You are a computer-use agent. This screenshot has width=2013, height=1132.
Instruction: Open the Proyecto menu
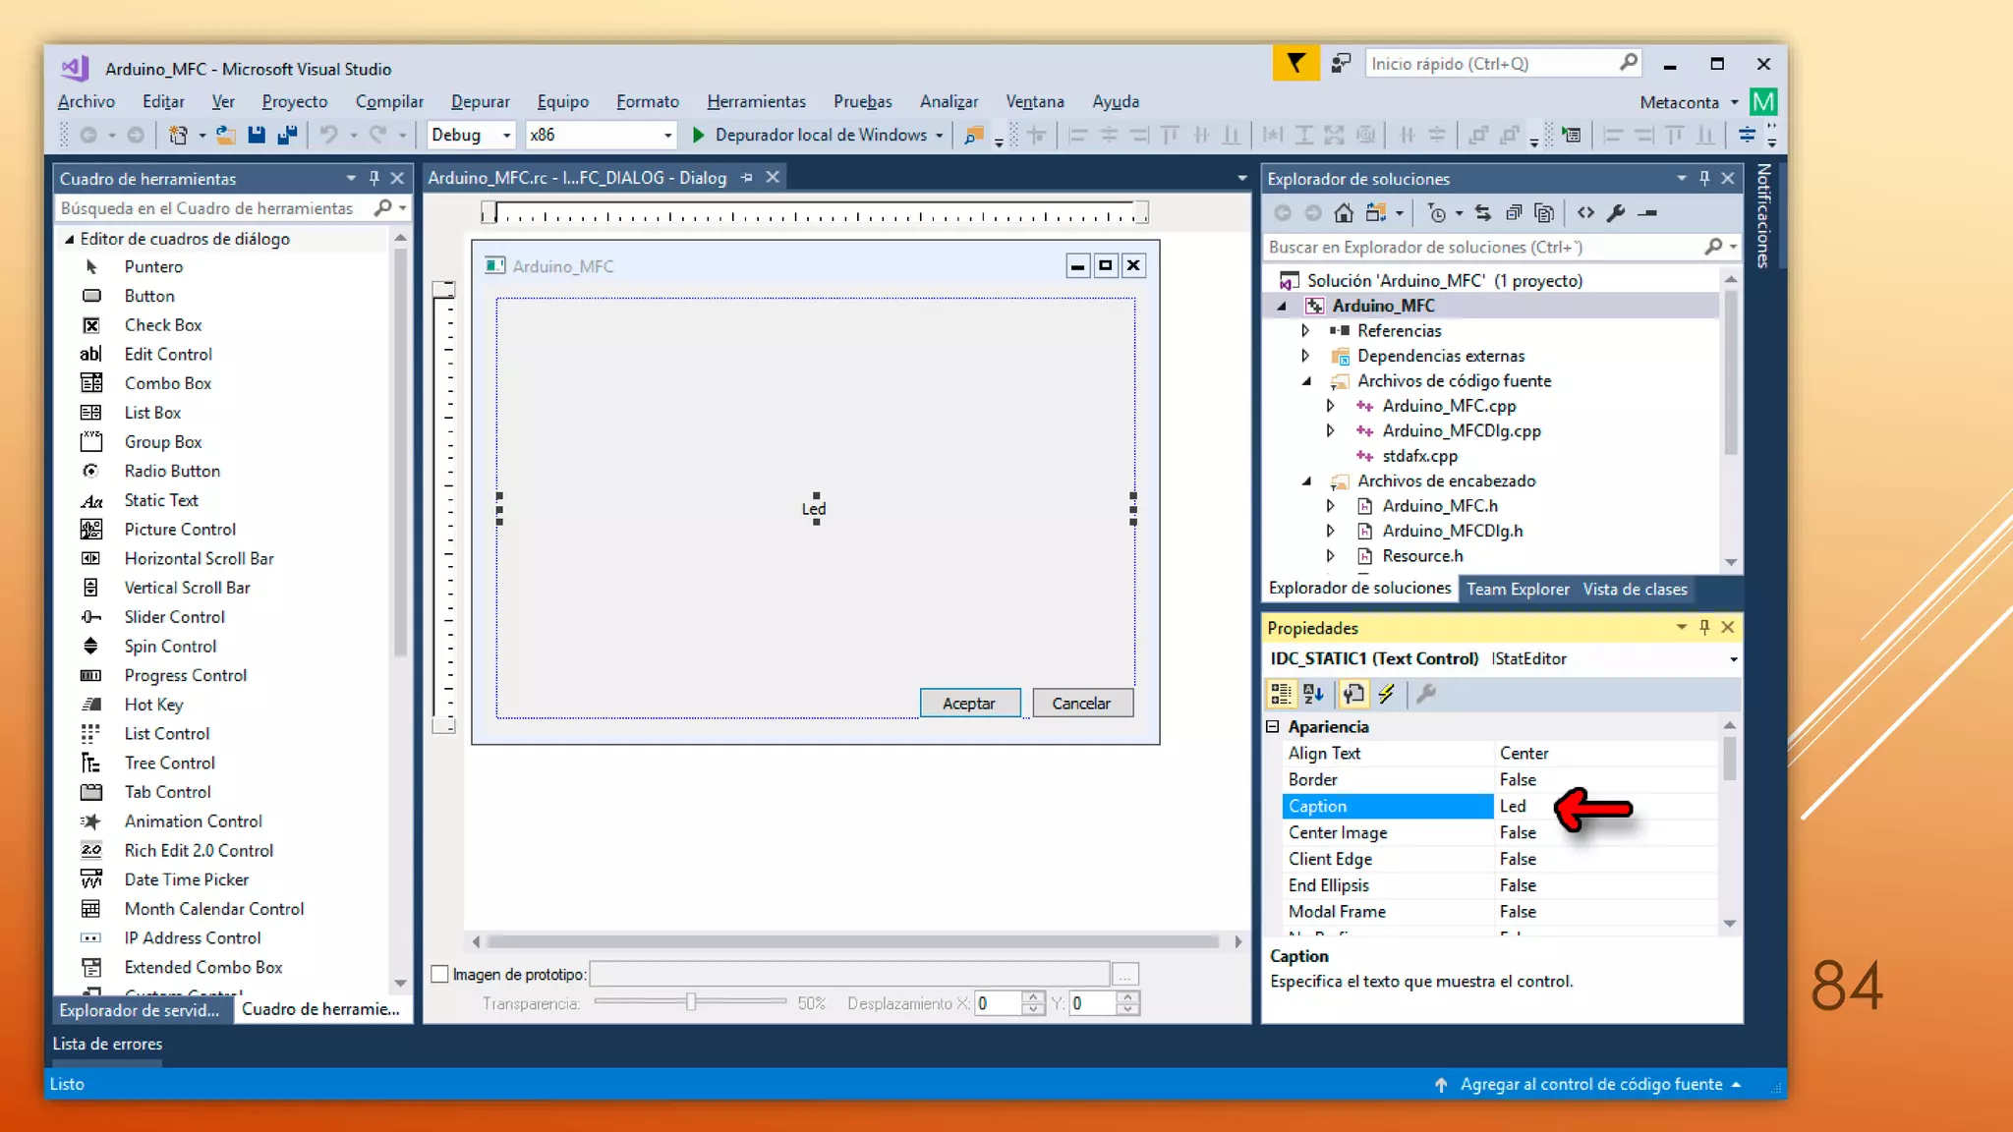click(294, 101)
